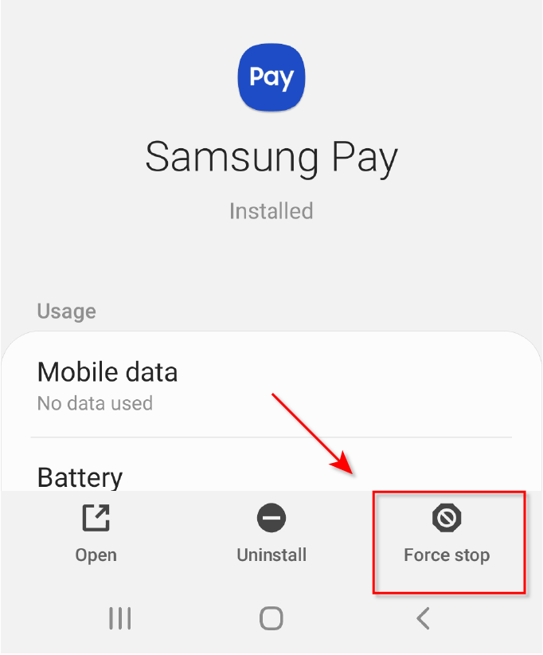Tap the Recent apps navigation icon

(119, 618)
